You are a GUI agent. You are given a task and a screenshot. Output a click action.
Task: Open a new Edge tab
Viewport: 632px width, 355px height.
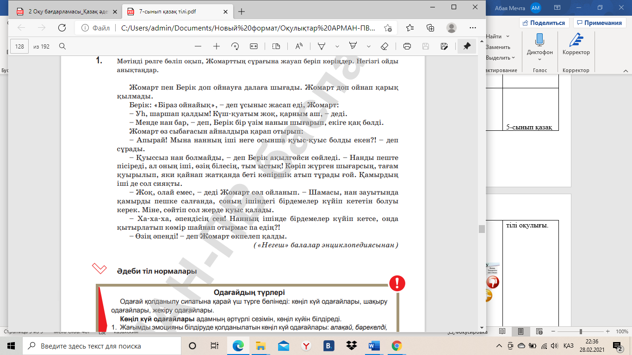tap(241, 12)
